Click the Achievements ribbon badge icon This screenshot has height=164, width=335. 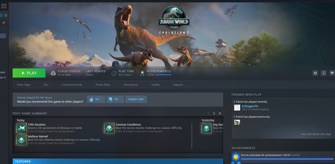coord(142,73)
